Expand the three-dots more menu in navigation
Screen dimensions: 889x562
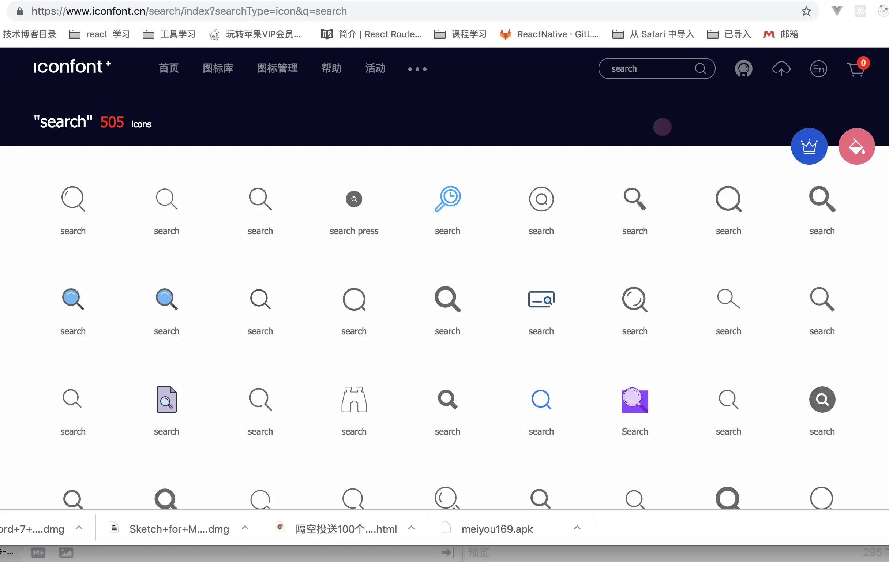[417, 69]
